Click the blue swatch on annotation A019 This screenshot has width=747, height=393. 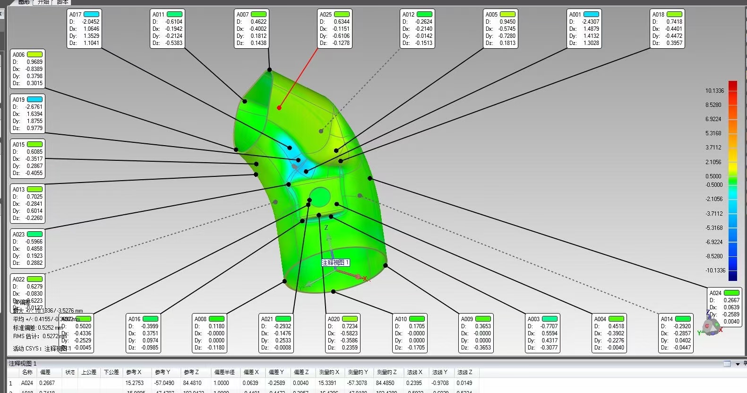(34, 99)
